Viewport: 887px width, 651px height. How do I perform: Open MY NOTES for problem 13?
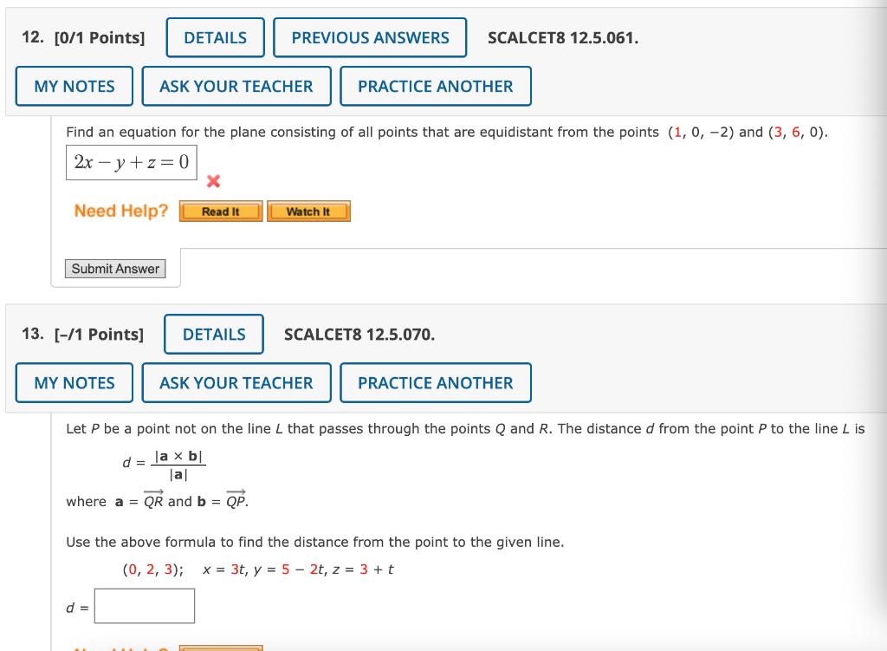74,382
